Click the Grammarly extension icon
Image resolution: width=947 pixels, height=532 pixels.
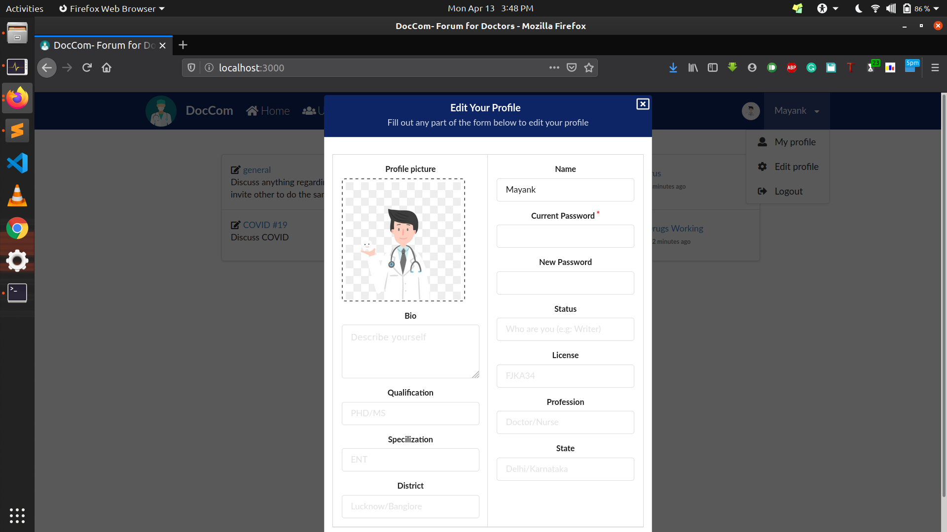[x=811, y=67]
